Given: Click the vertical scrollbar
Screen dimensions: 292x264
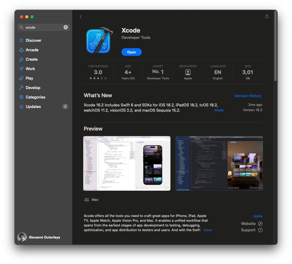Looking at the screenshot, I should tap(275, 46).
